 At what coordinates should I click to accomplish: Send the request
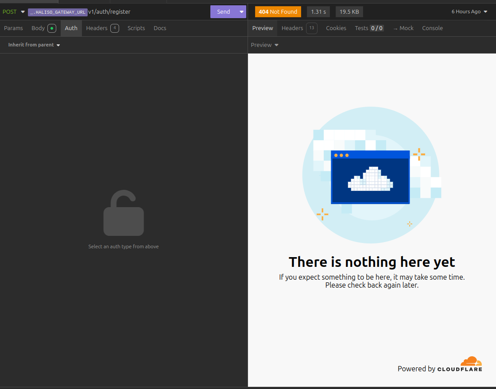[223, 12]
